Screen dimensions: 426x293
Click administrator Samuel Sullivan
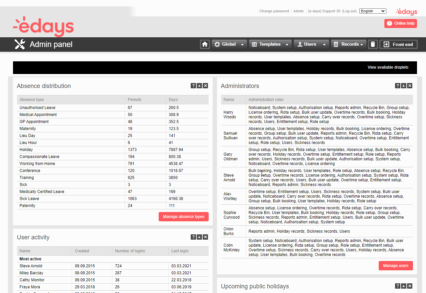tap(230, 136)
